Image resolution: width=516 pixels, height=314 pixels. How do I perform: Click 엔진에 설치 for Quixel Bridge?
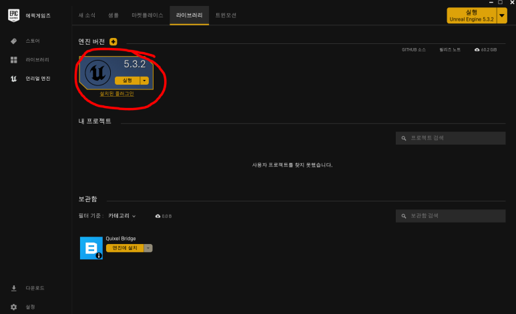tap(125, 248)
